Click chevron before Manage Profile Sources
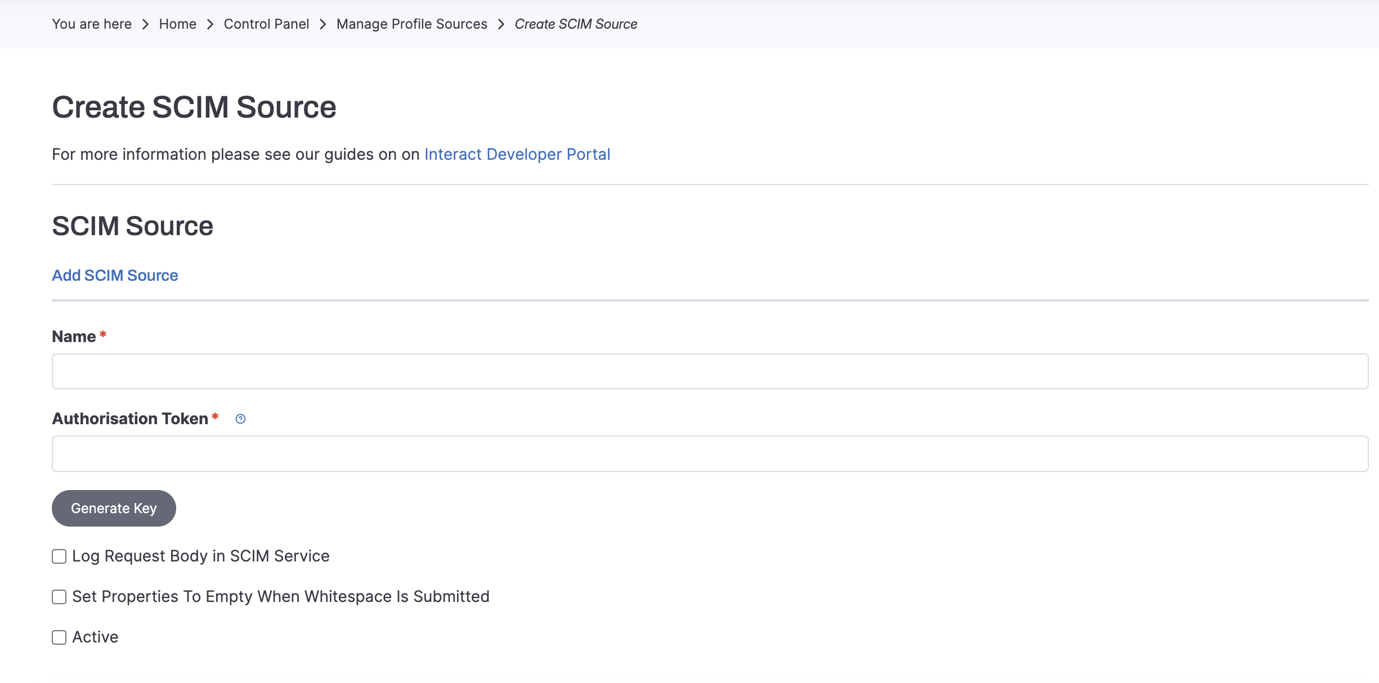Viewport: 1379px width, 683px height. 323,24
